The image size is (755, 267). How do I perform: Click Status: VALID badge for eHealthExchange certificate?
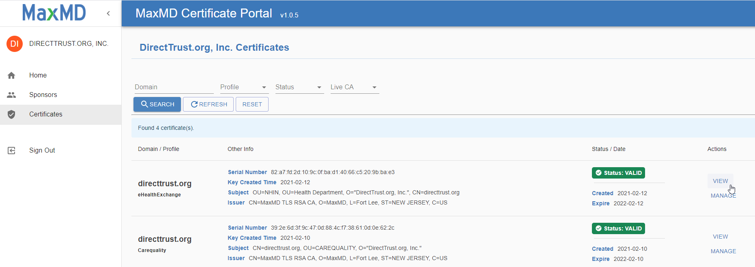point(618,173)
